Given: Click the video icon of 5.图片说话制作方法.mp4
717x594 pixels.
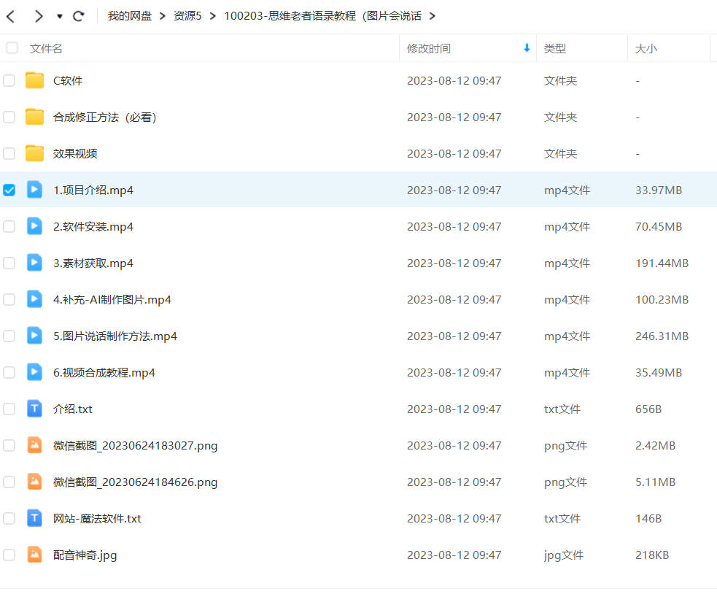Looking at the screenshot, I should [x=34, y=336].
